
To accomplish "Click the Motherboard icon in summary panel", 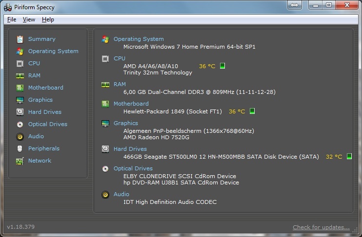I will point(105,104).
